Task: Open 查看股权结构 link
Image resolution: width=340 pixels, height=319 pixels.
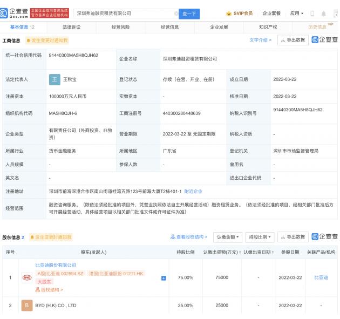Action: click(x=189, y=237)
